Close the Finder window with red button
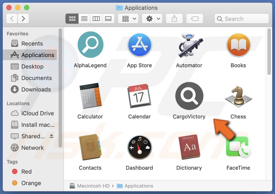The height and width of the screenshot is (194, 275). 9,8
